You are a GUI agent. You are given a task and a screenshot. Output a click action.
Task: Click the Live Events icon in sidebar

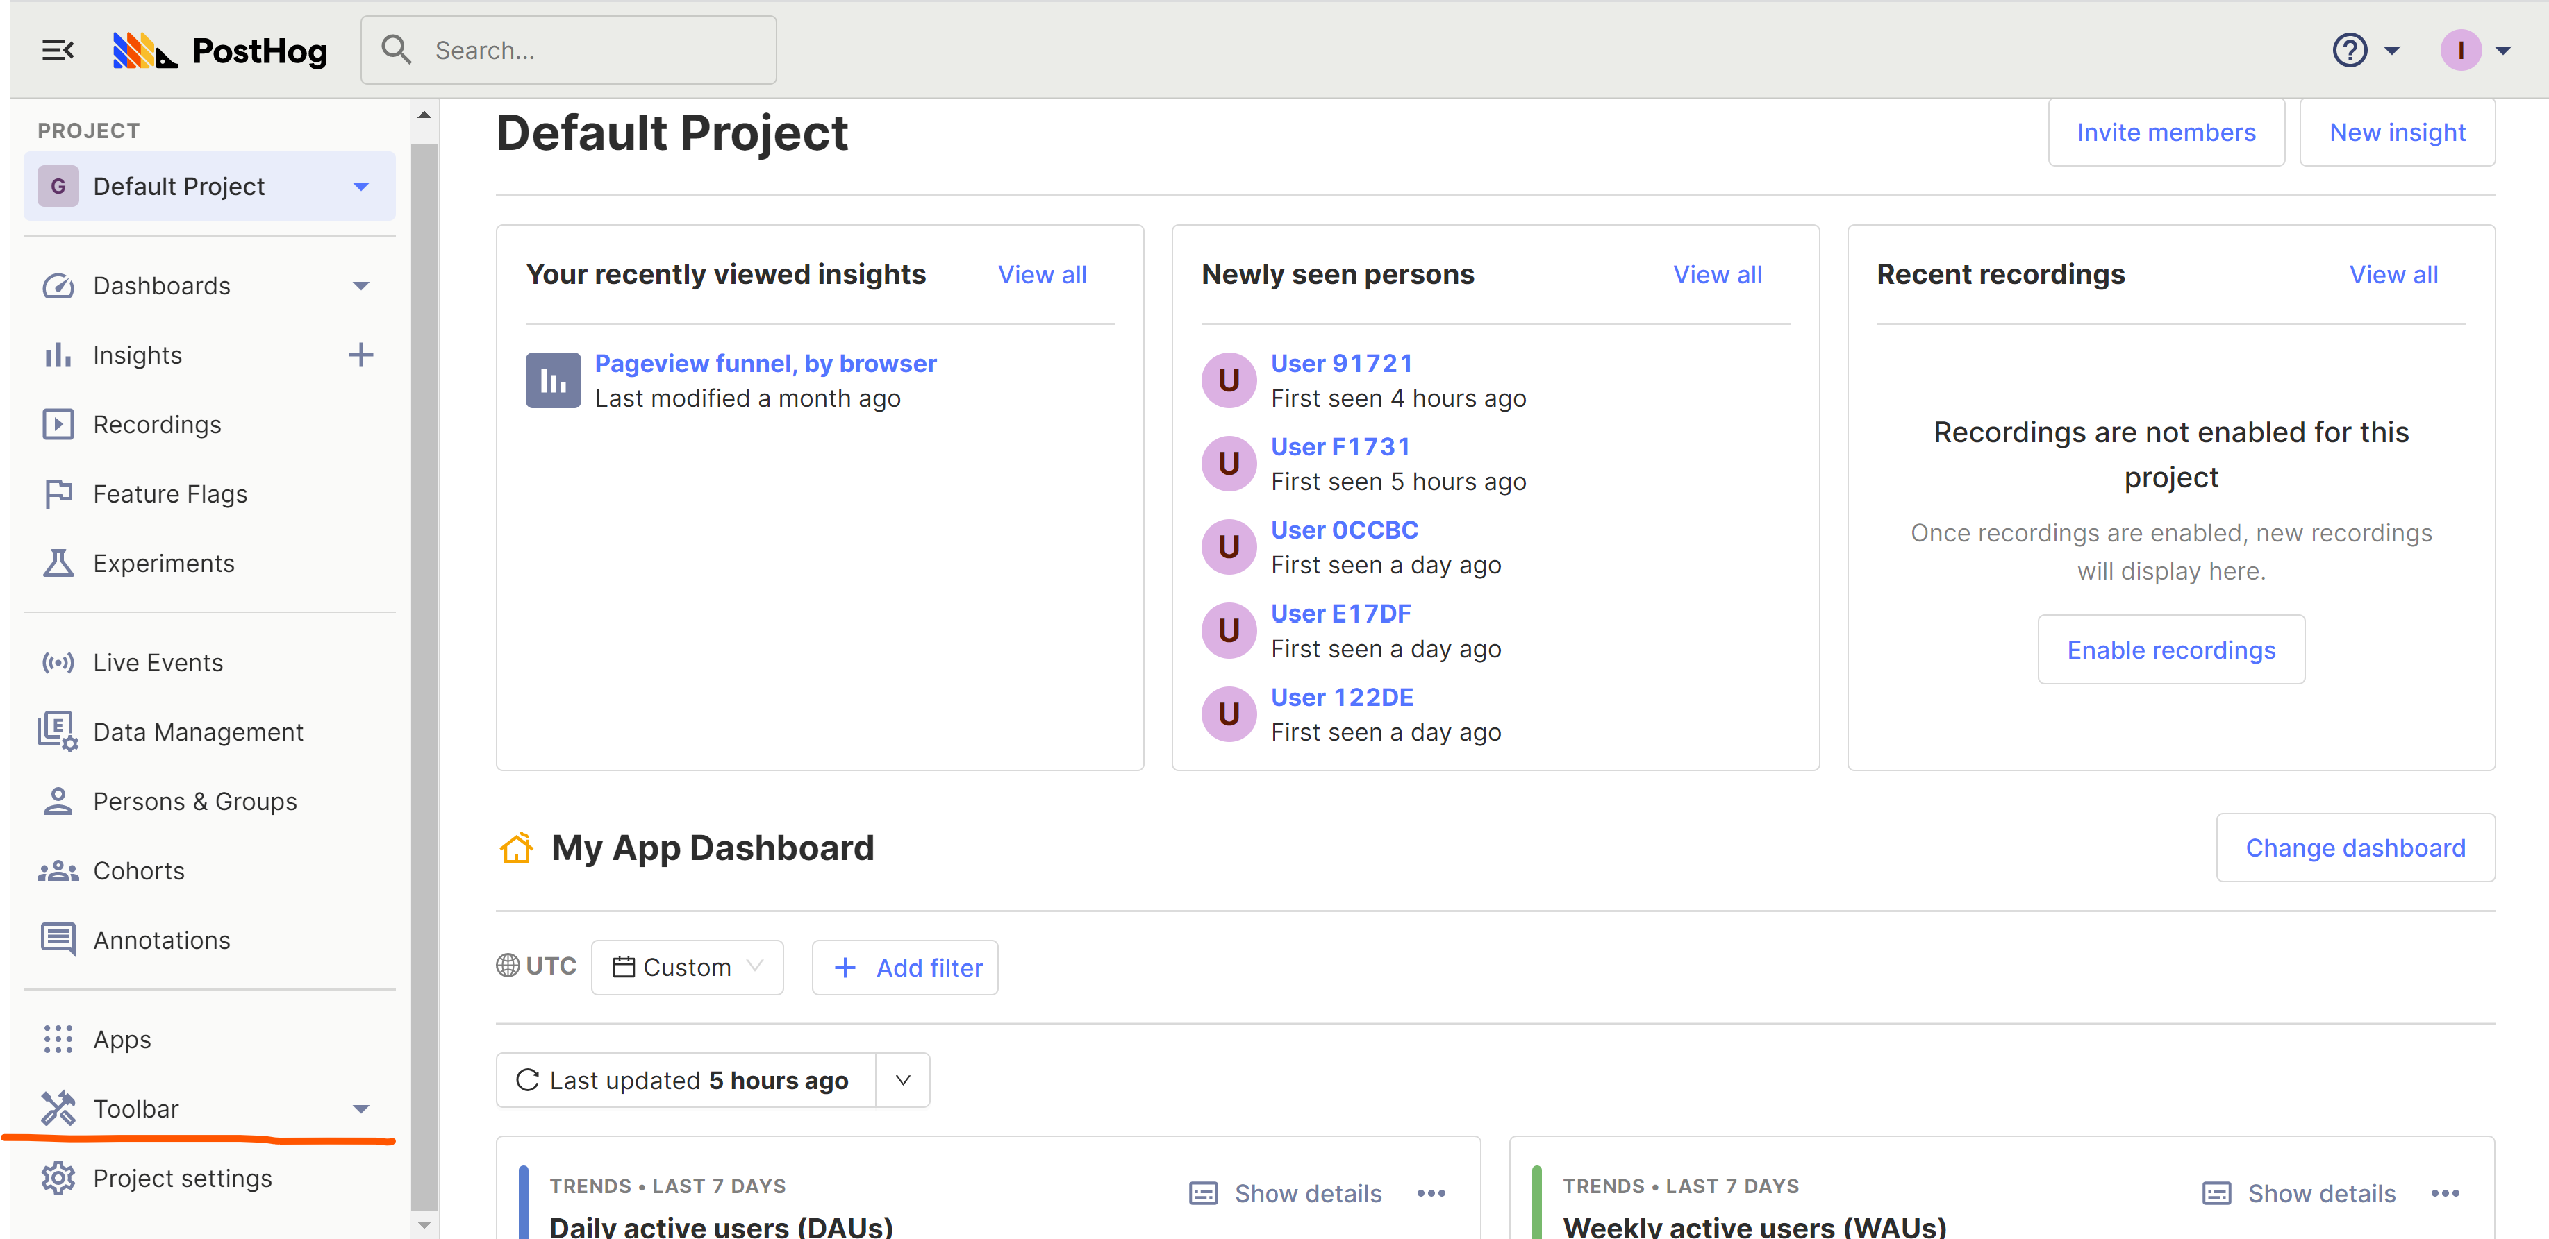tap(58, 661)
